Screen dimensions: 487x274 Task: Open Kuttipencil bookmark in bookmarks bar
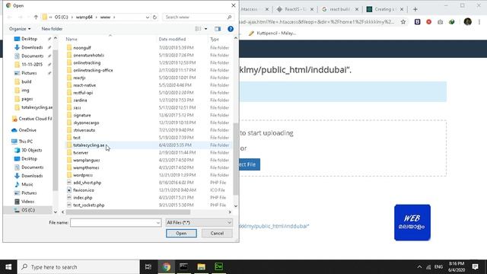[272, 33]
